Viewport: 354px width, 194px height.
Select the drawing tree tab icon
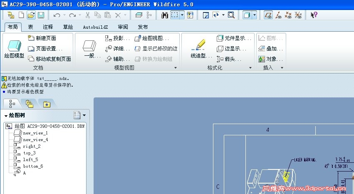(x=12, y=104)
